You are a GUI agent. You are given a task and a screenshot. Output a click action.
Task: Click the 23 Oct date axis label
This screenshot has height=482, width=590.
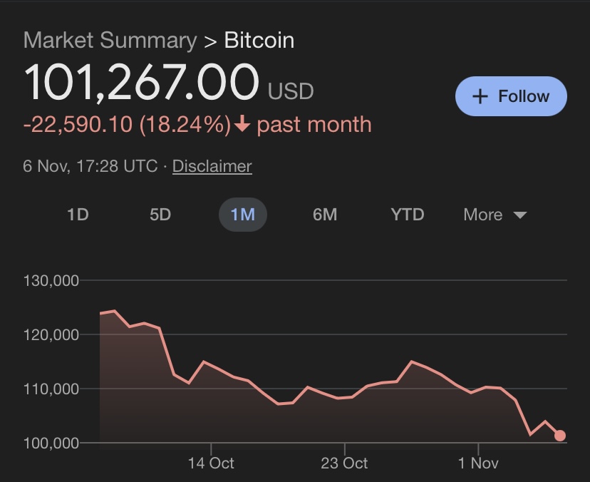(x=344, y=463)
